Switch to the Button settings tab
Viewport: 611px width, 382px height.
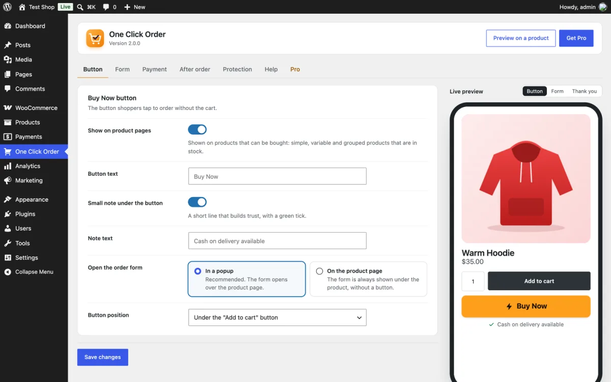tap(93, 69)
